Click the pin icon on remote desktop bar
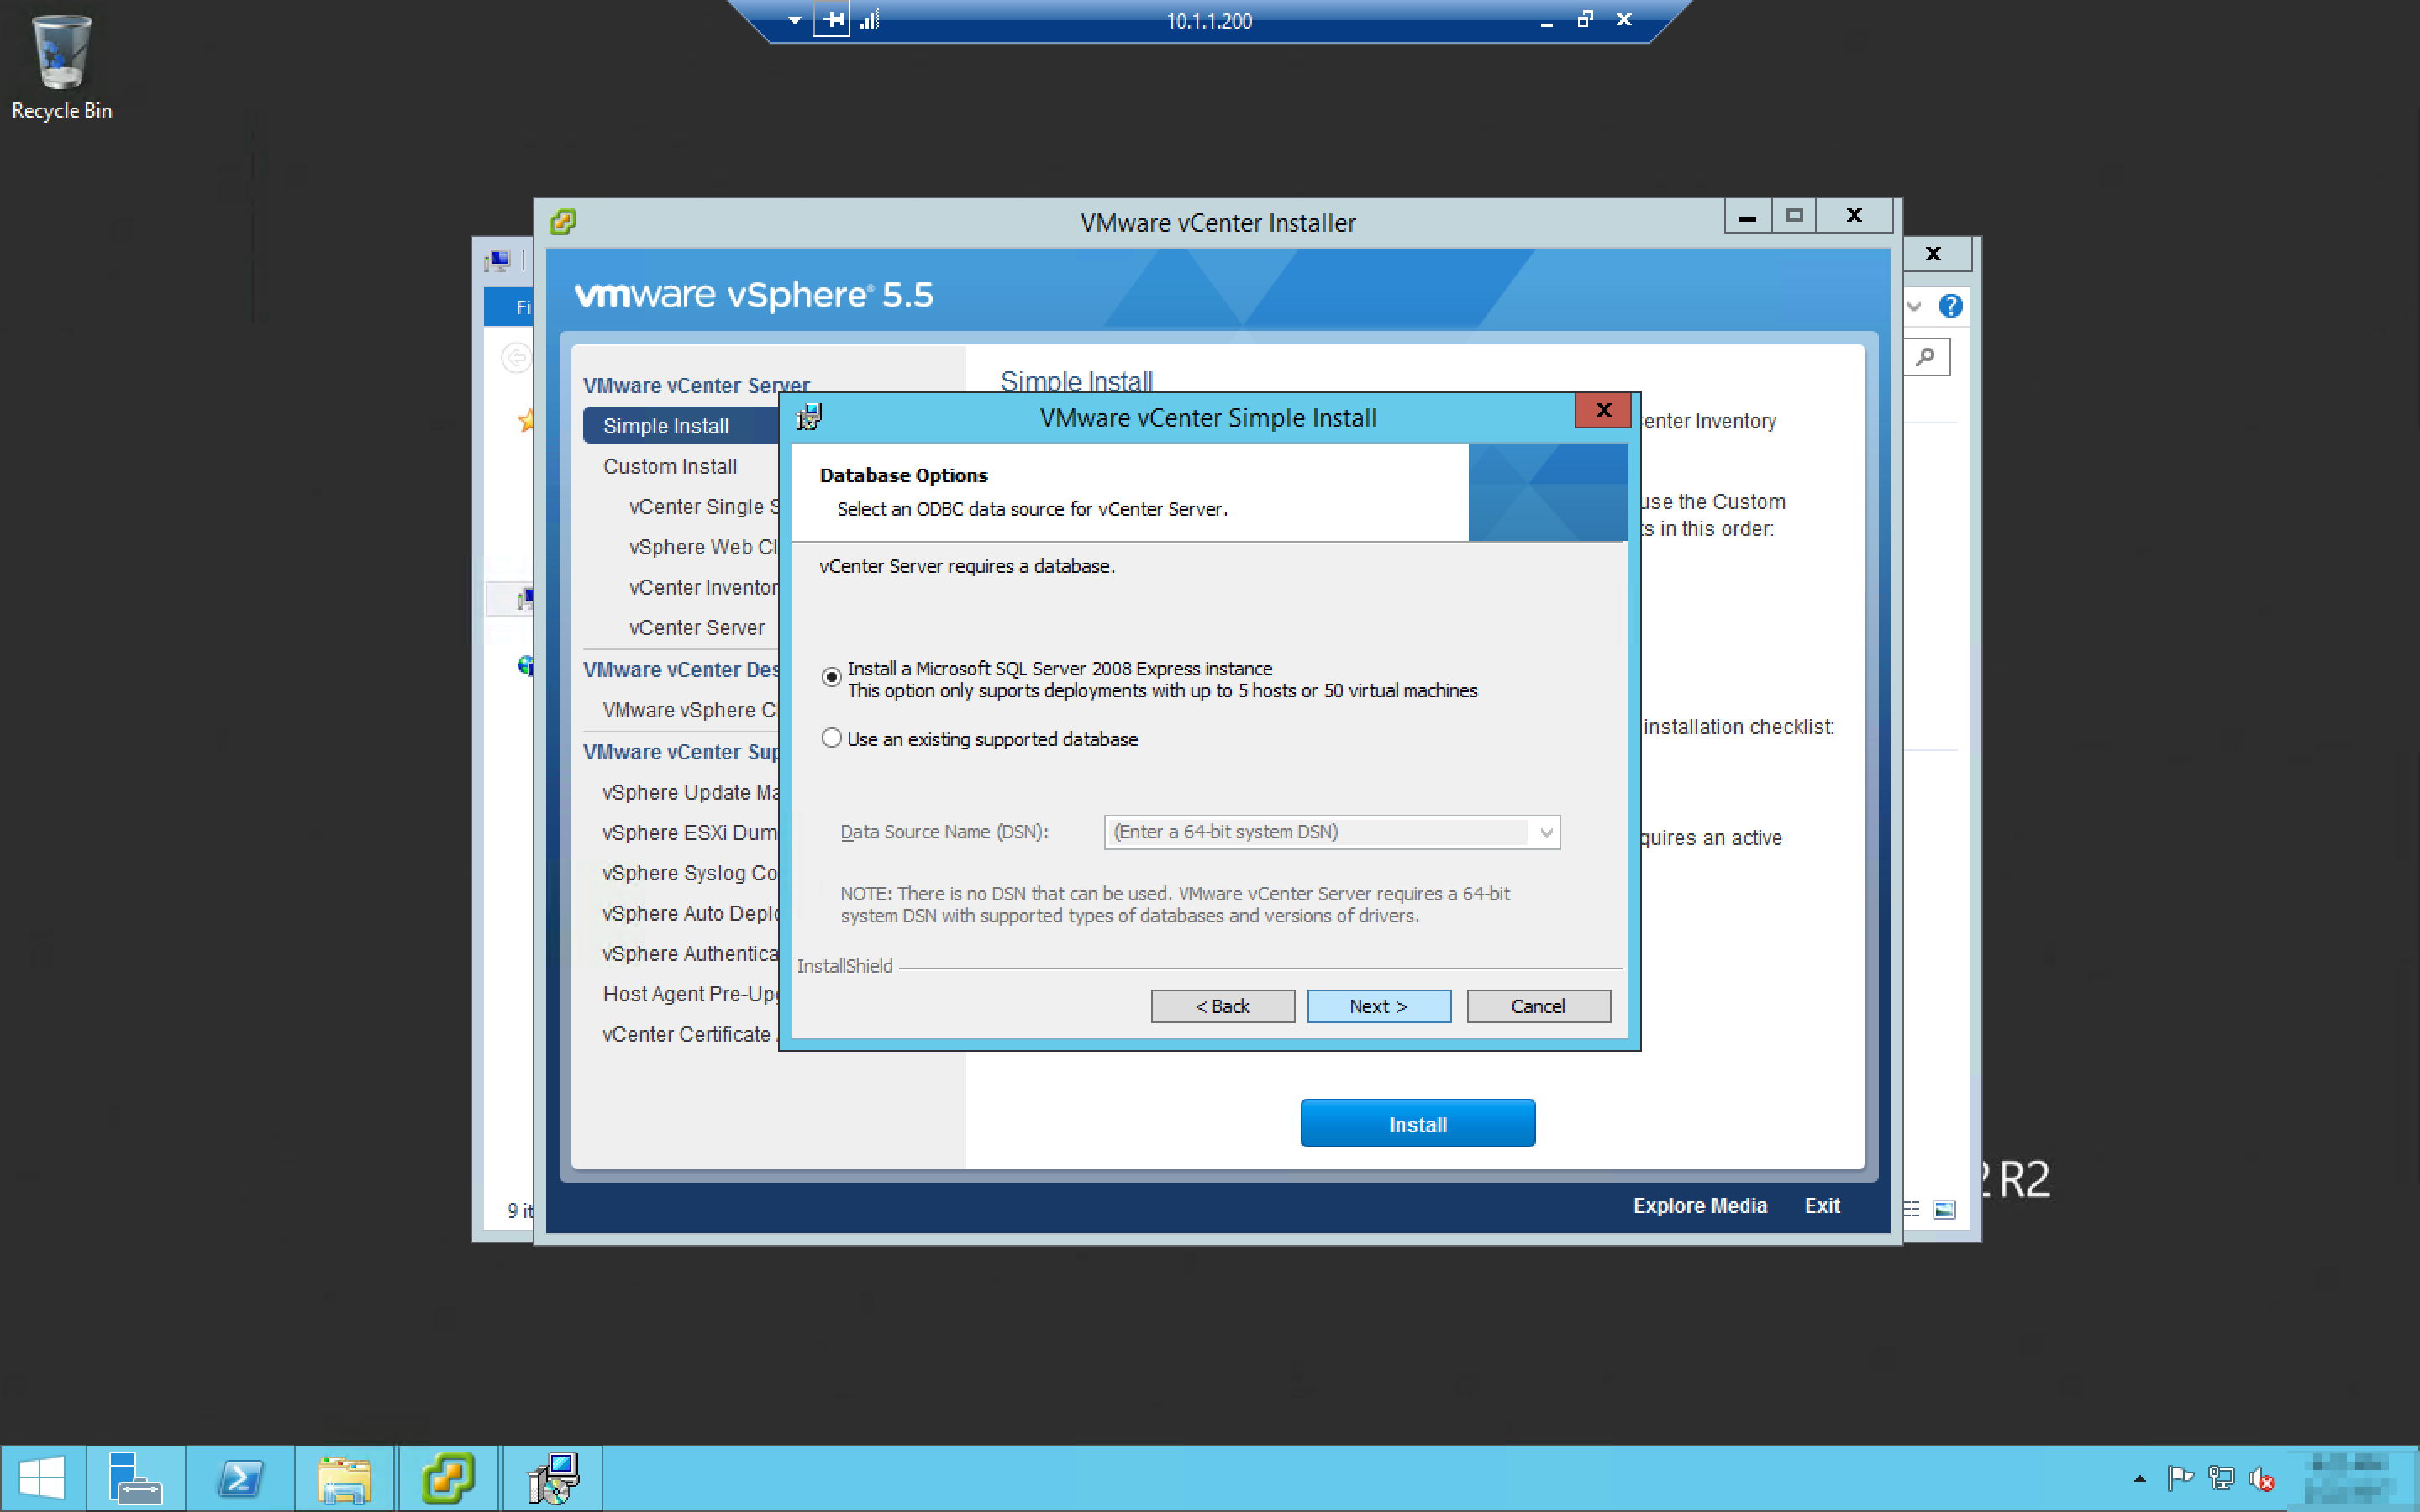This screenshot has width=2420, height=1512. (832, 20)
